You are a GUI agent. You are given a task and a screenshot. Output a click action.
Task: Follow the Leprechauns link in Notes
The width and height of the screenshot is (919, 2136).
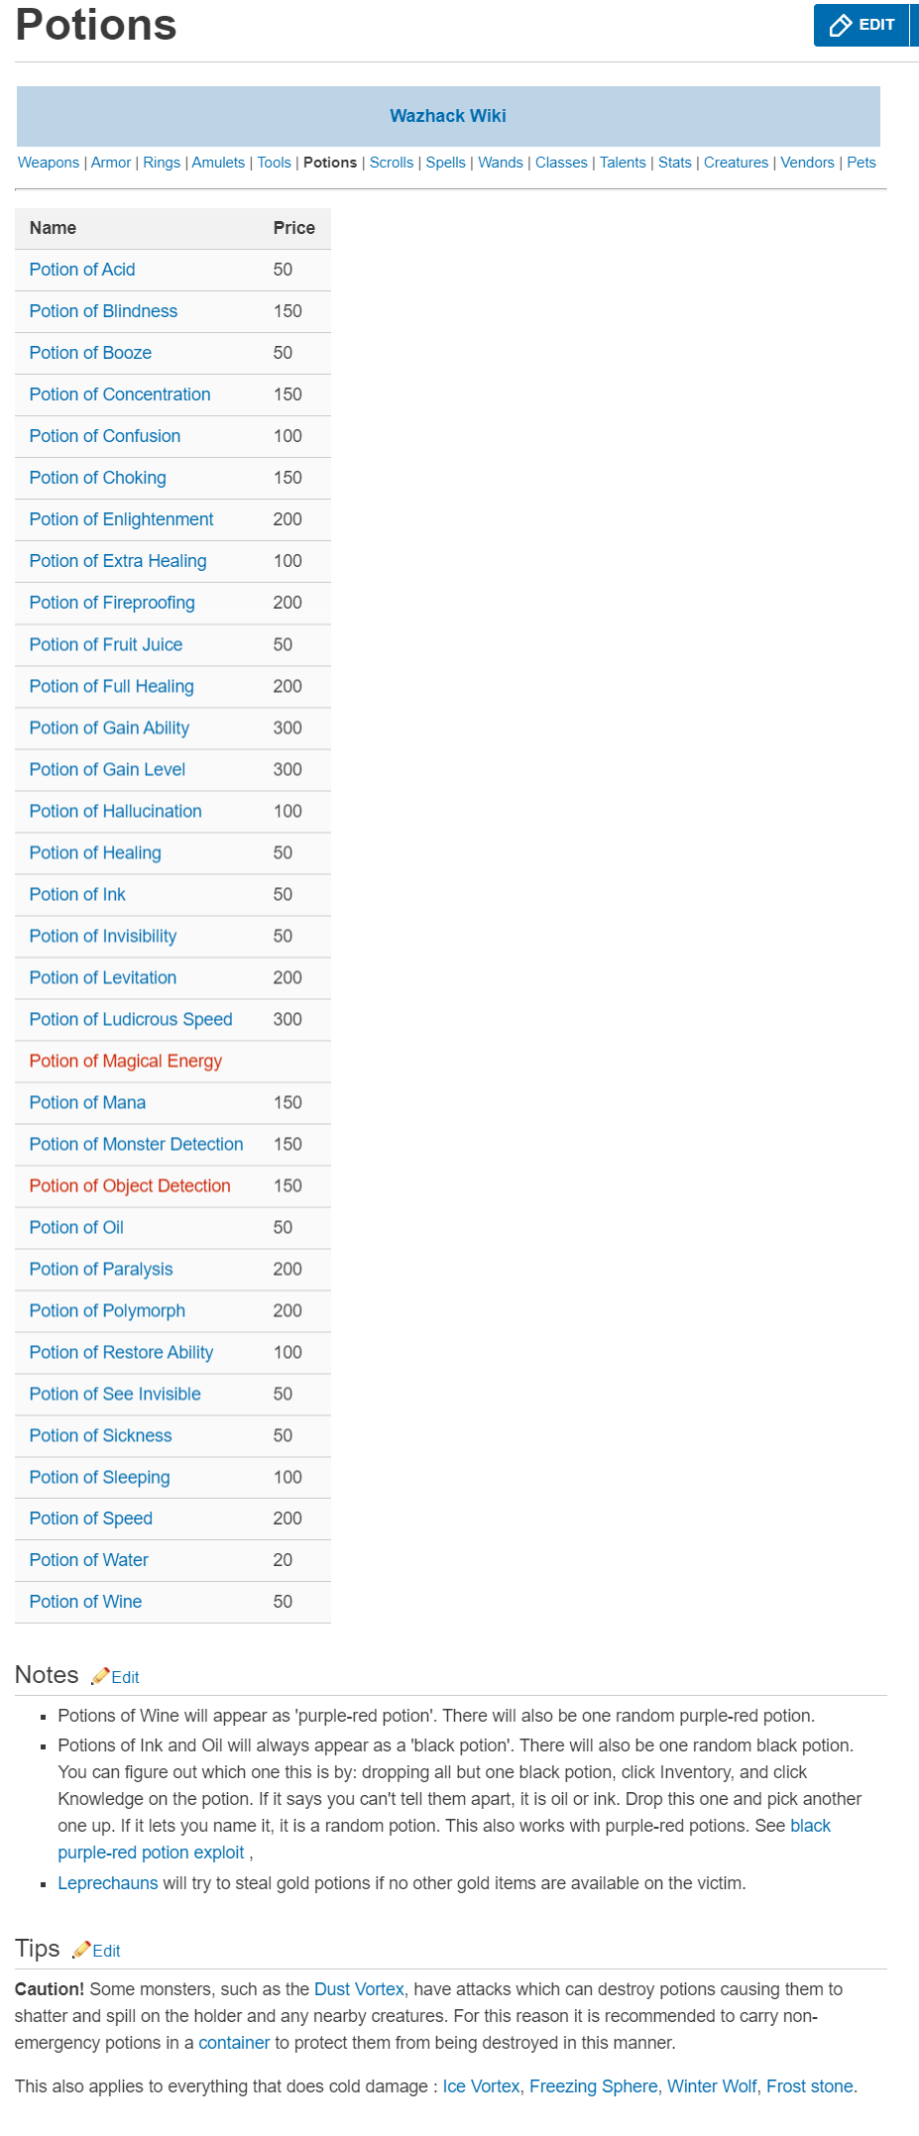coord(107,1882)
